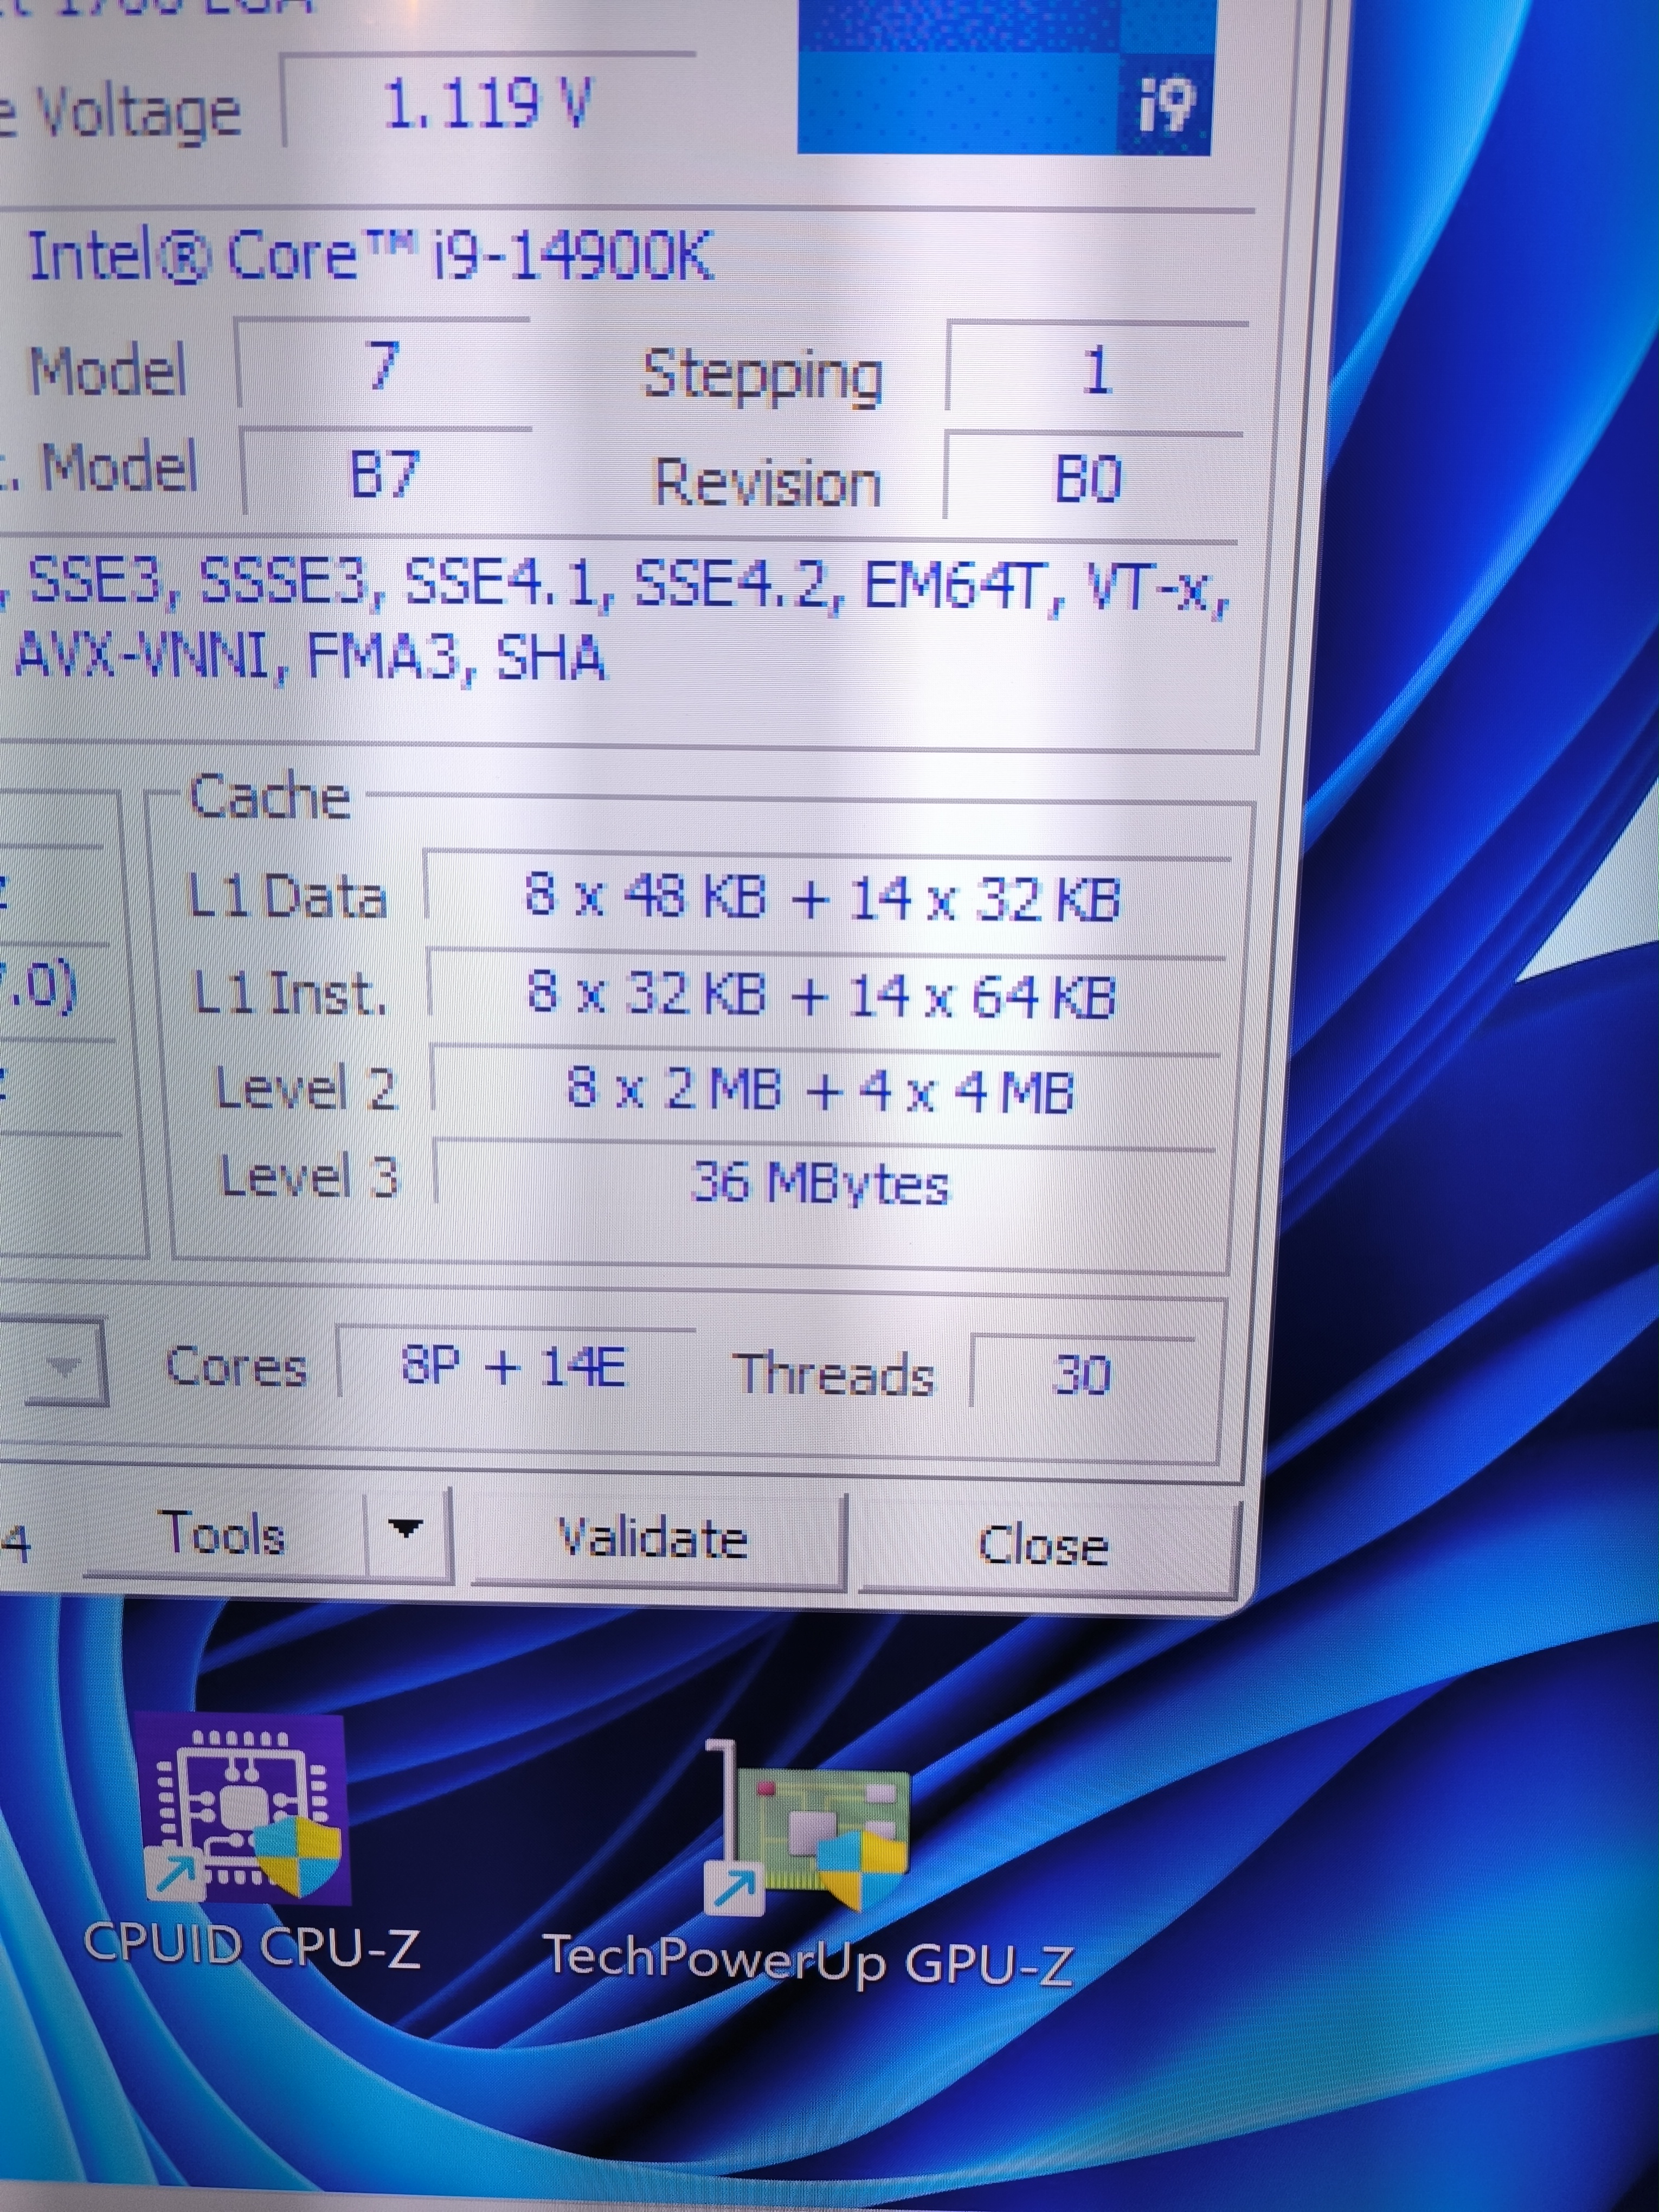Click the Ext. Model field showing B7
Screen dimensions: 1659x2212
click(x=385, y=474)
